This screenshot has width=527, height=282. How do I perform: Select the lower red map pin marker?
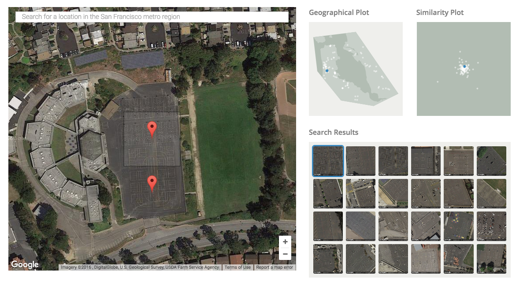(x=152, y=184)
